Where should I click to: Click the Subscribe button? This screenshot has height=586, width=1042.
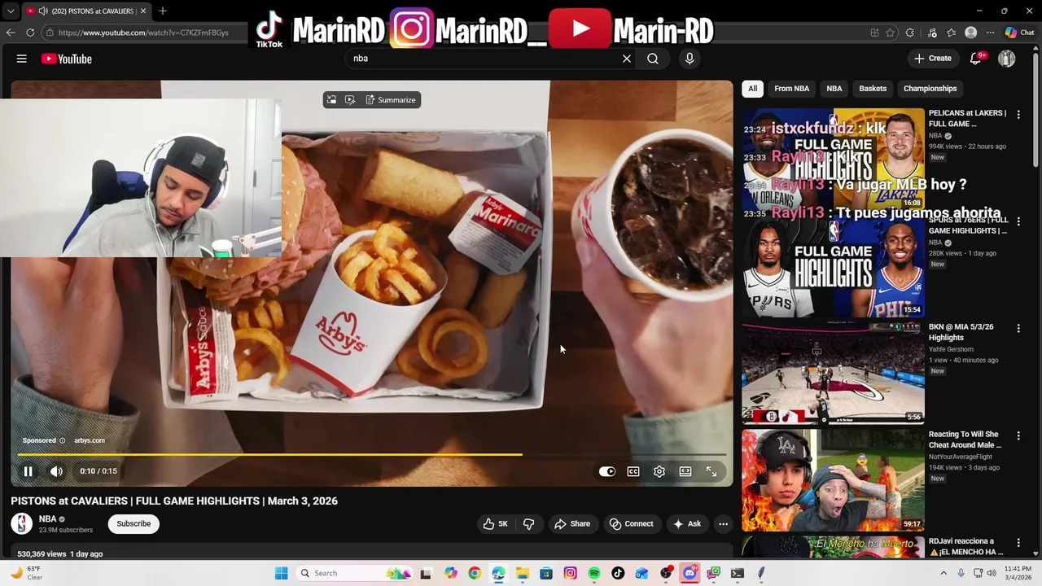(134, 524)
